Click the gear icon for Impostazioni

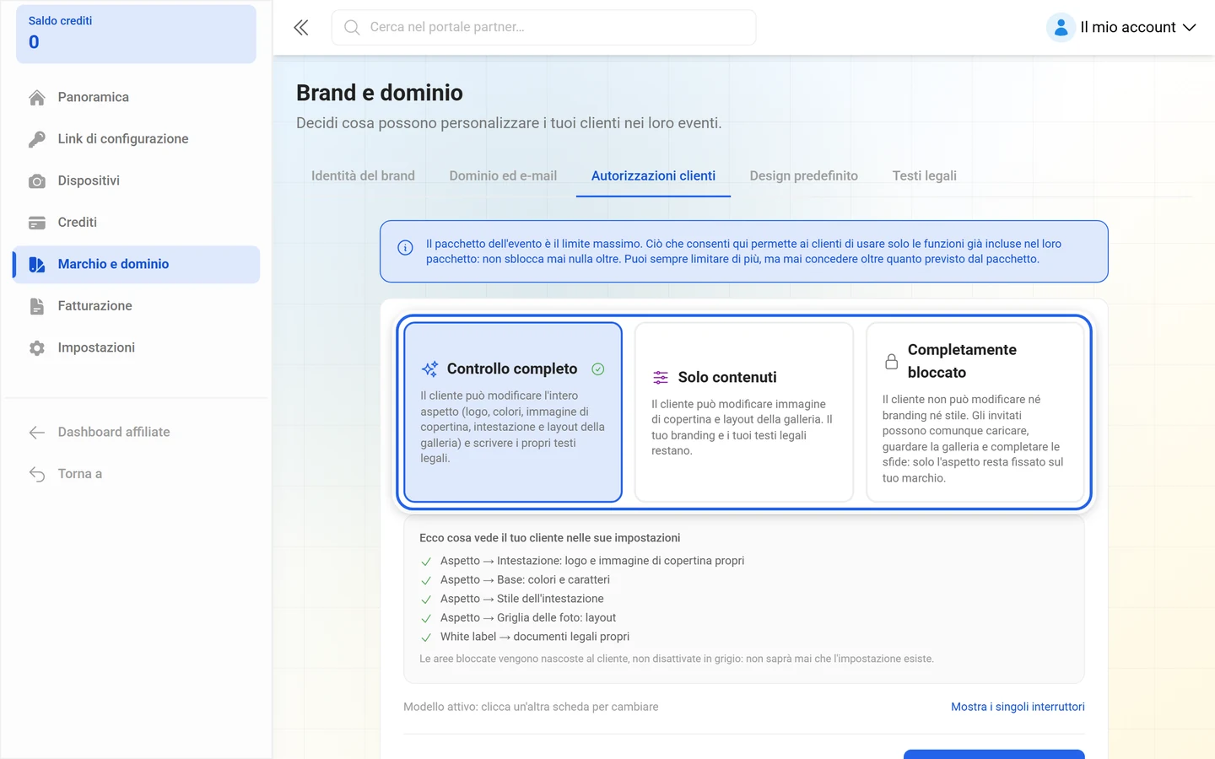37,348
